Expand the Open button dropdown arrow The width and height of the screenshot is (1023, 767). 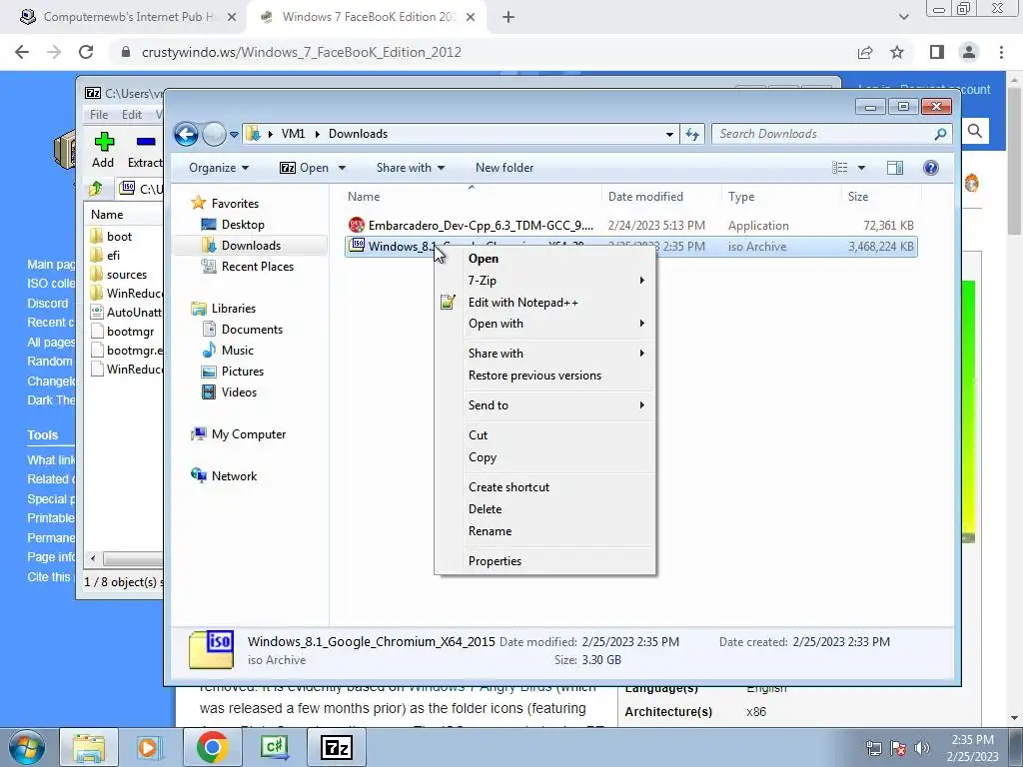click(342, 168)
